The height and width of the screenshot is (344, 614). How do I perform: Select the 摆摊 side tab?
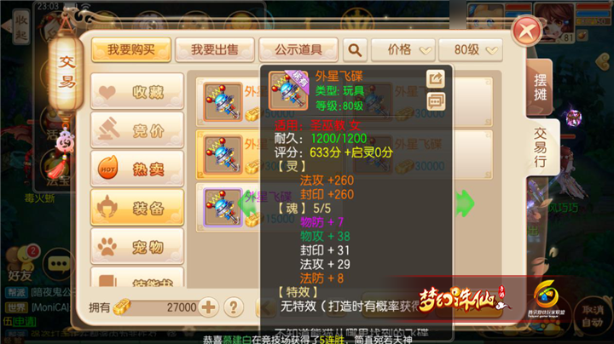[x=540, y=87]
